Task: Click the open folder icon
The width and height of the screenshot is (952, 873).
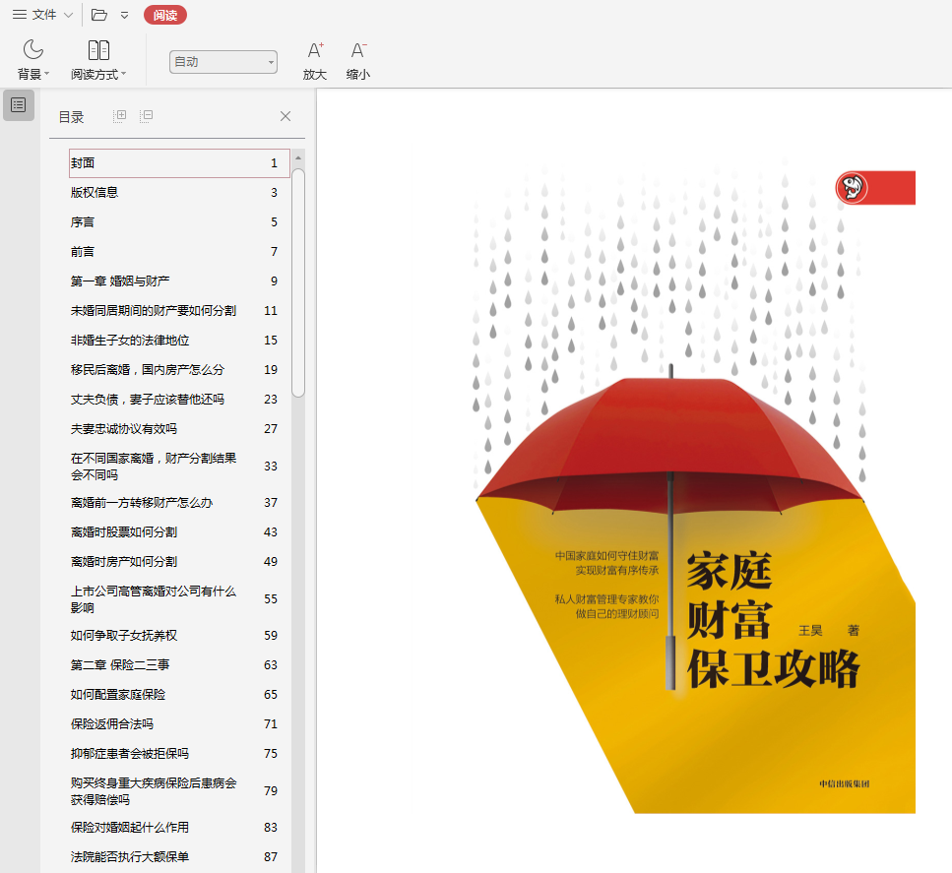Action: click(99, 15)
